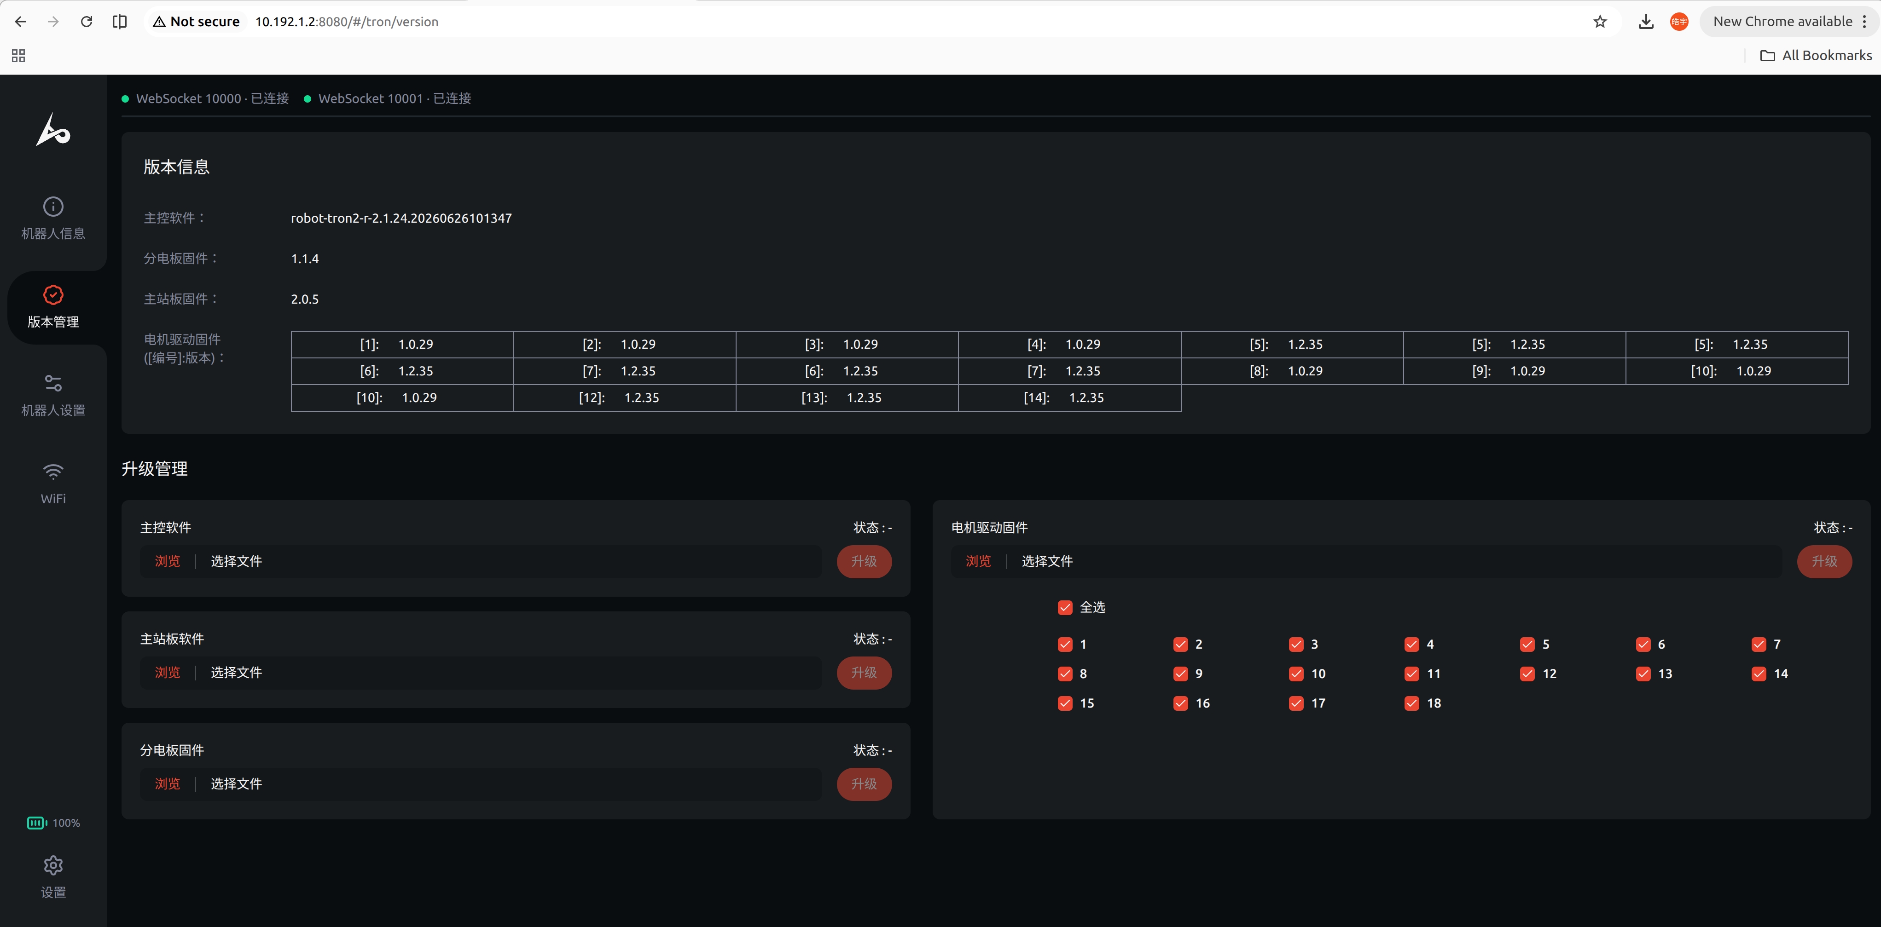The height and width of the screenshot is (927, 1881).
Task: Open the WiFi sidebar page
Action: [x=53, y=484]
